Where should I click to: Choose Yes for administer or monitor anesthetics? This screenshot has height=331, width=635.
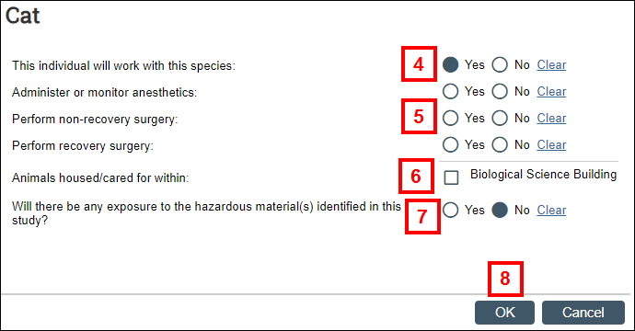pyautogui.click(x=450, y=91)
